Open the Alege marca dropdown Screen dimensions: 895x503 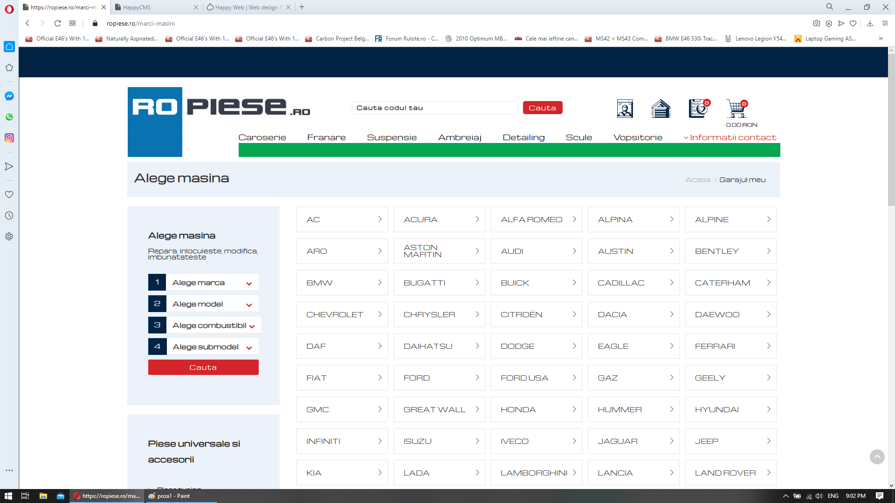click(x=203, y=283)
